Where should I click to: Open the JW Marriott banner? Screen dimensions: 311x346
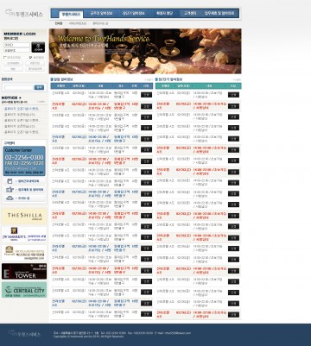[24, 234]
